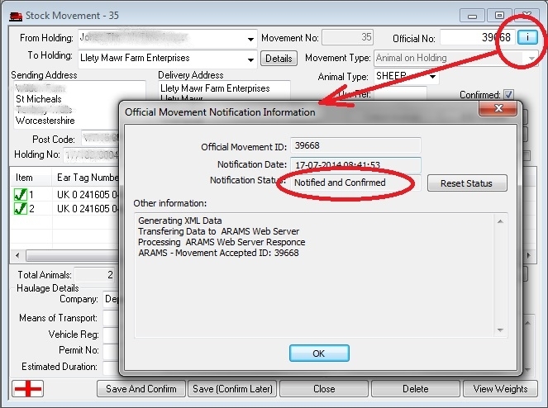Screen dimensions: 548x408
Task: Delete this stock movement
Action: pyautogui.click(x=416, y=389)
